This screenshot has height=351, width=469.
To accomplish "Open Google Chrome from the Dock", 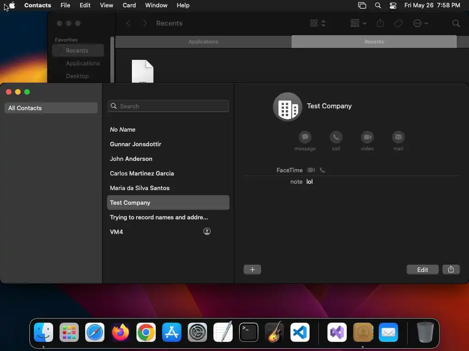I will [x=146, y=332].
